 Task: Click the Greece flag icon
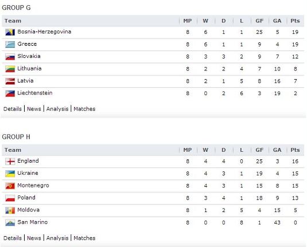tap(10, 45)
